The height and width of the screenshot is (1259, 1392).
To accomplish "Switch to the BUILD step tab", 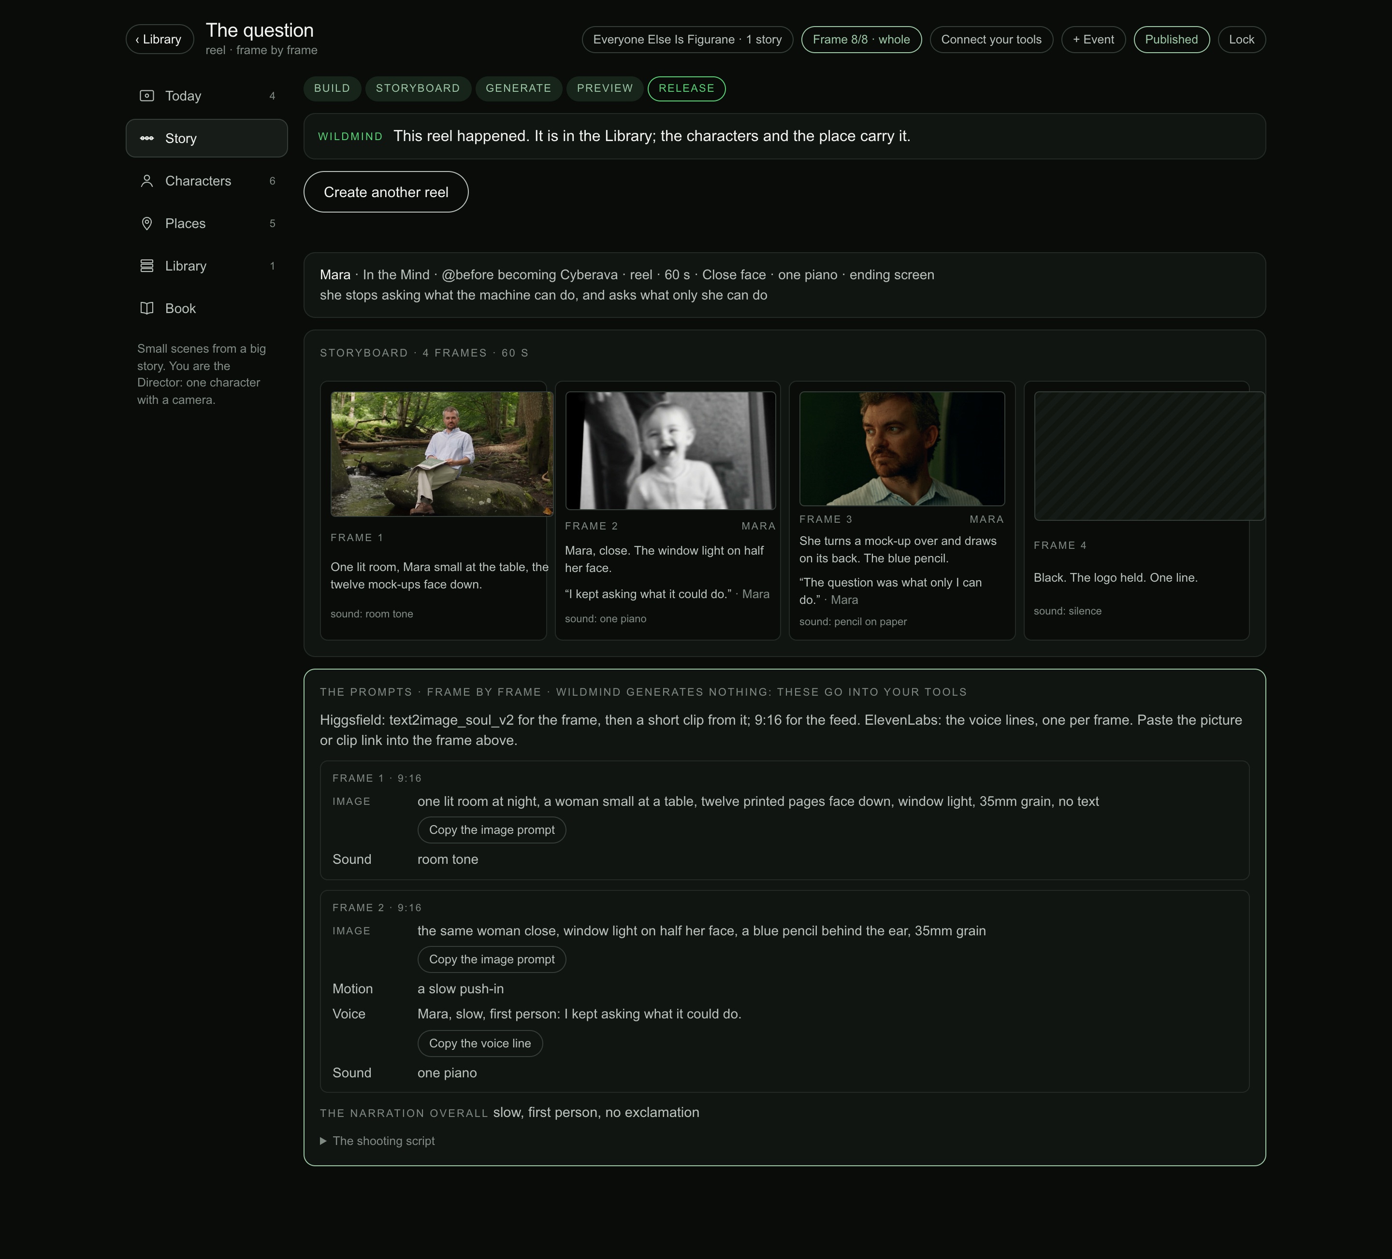I will [x=332, y=88].
